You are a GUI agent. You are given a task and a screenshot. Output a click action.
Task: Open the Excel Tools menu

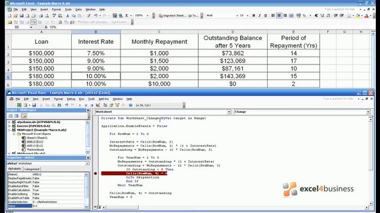pyautogui.click(x=68, y=9)
